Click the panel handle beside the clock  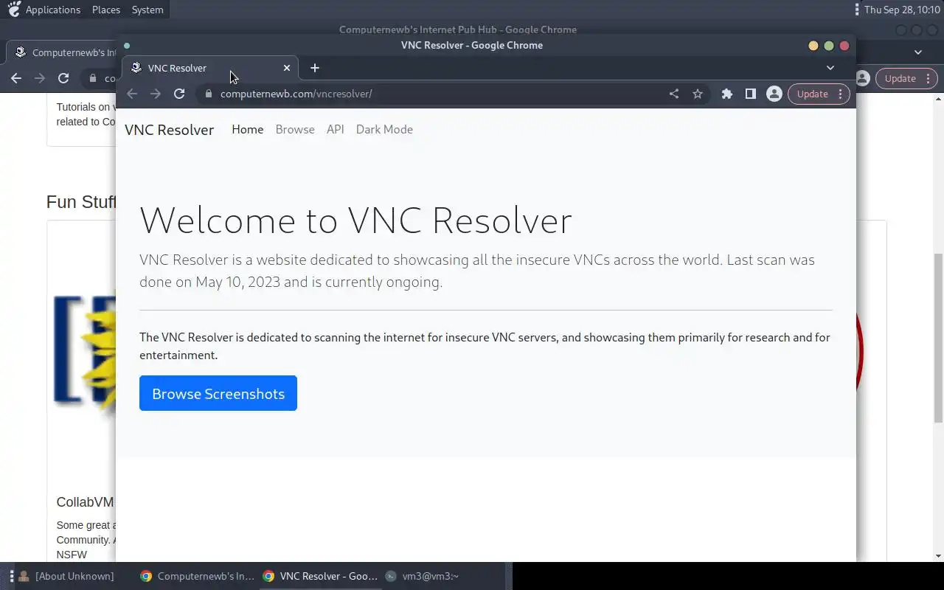point(856,10)
